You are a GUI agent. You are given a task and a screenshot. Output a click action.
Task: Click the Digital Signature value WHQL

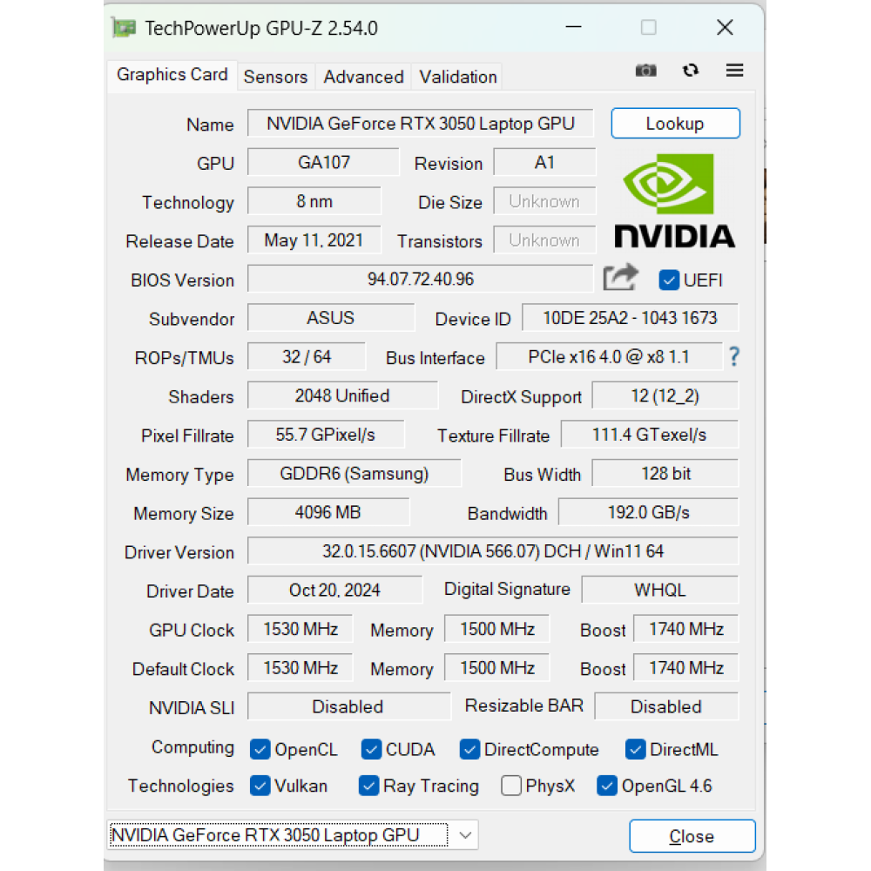(x=660, y=590)
